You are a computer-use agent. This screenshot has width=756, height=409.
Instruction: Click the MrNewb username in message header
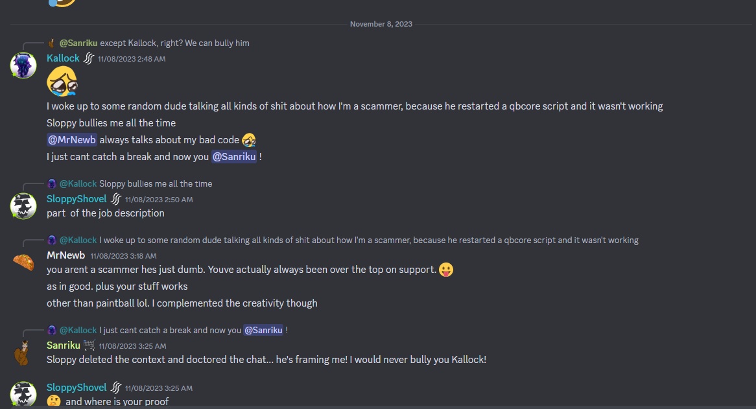(65, 255)
